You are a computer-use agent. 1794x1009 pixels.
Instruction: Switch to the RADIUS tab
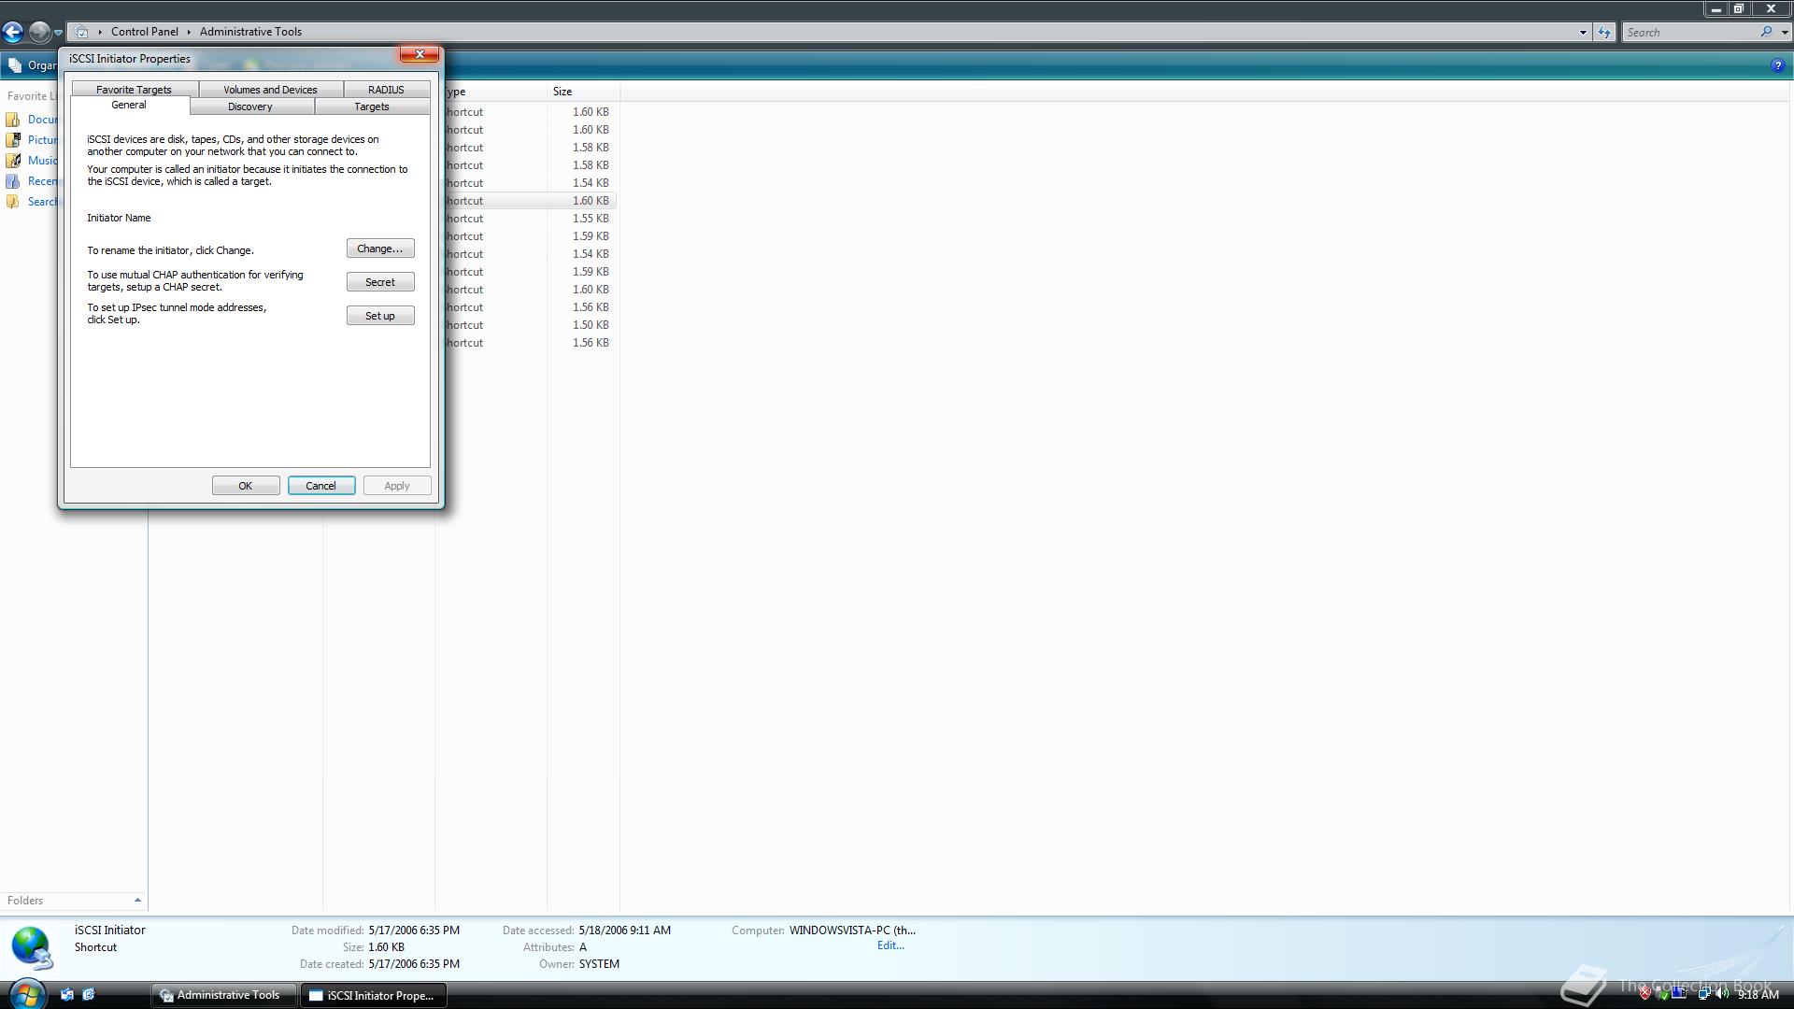coord(386,90)
